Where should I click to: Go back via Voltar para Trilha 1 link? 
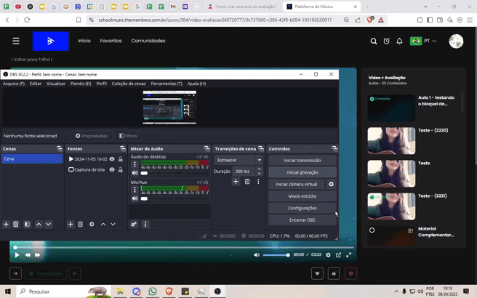[32, 60]
